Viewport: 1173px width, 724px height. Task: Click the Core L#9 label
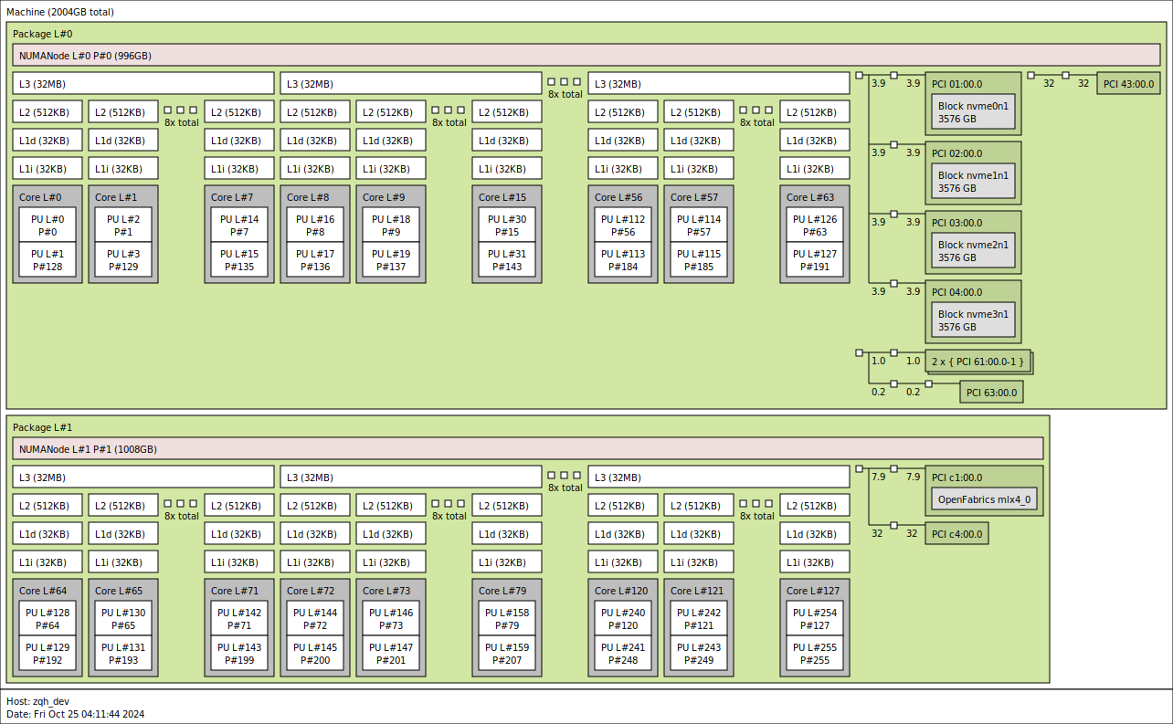[x=386, y=197]
